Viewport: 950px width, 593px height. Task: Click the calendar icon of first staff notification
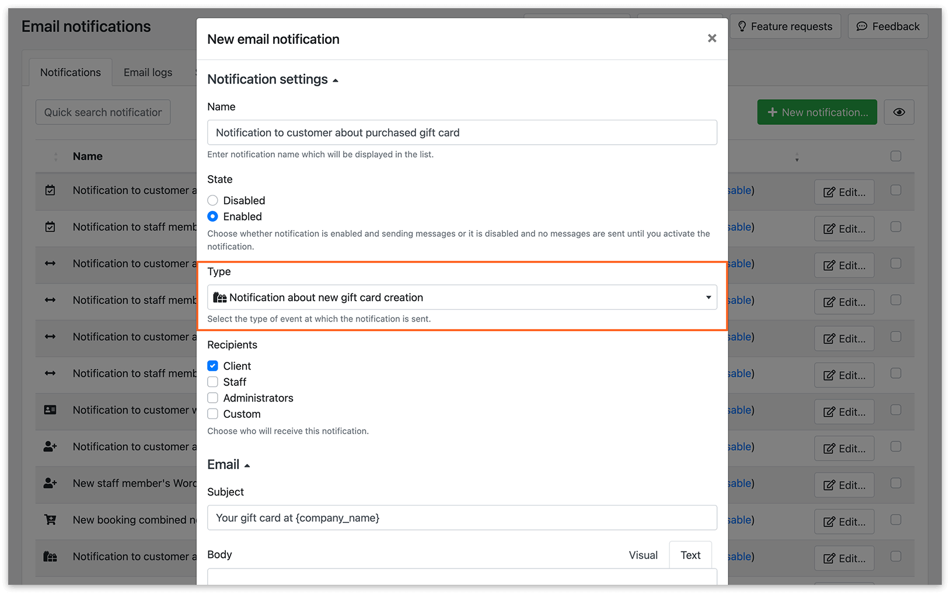coord(50,227)
